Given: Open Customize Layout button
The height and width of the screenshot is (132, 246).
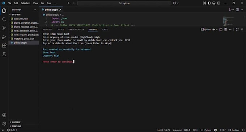Looking at the screenshot, I should pyautogui.click(x=204, y=3).
